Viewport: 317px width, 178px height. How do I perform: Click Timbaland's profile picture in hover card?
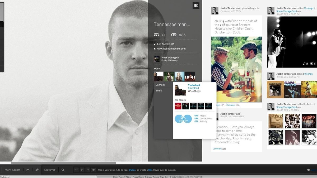180,90
